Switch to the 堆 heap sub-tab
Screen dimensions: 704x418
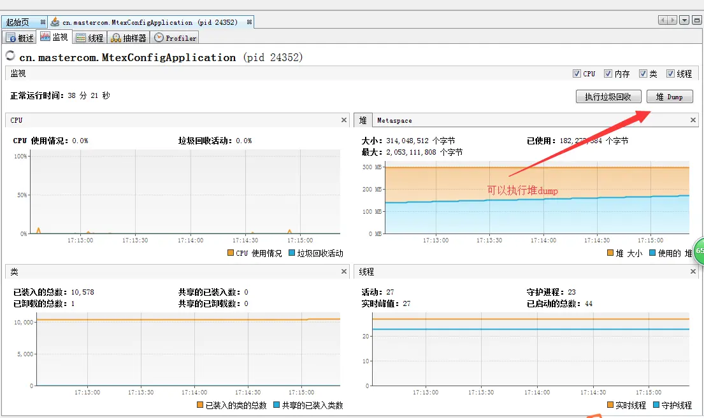pyautogui.click(x=363, y=120)
